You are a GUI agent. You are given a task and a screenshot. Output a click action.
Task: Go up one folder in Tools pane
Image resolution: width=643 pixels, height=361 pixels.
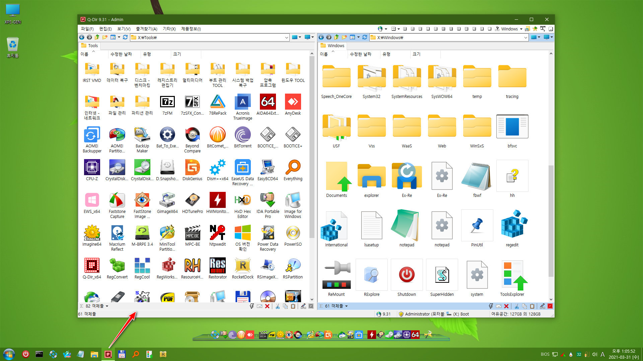pyautogui.click(x=97, y=37)
